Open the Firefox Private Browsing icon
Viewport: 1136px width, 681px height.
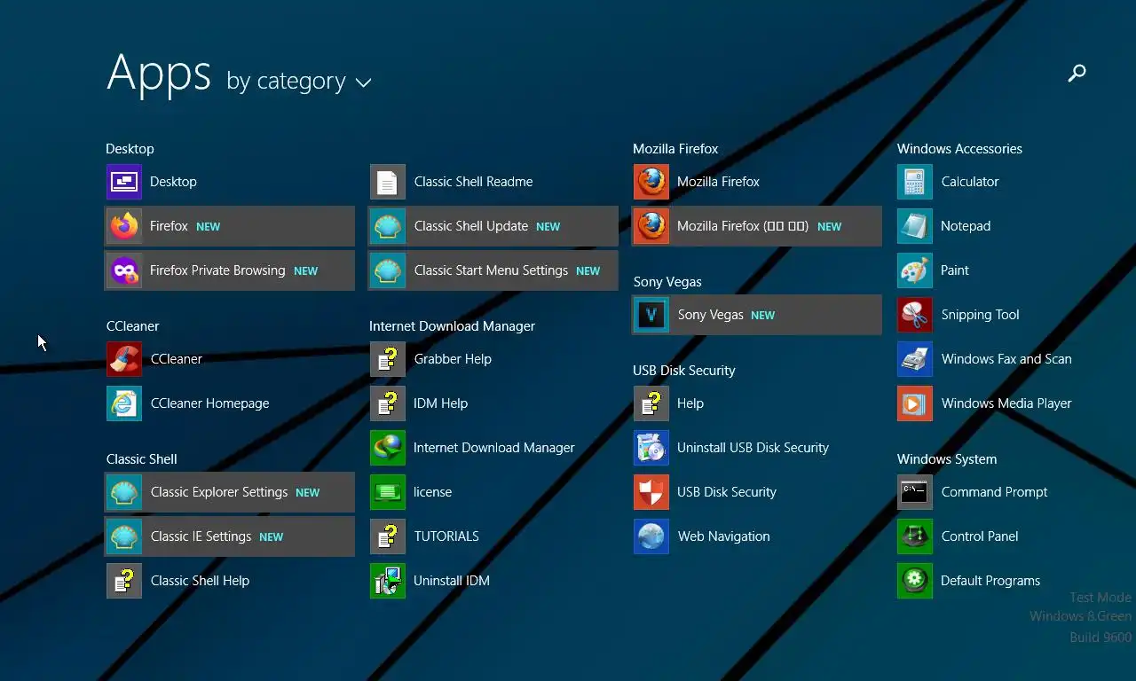(124, 270)
